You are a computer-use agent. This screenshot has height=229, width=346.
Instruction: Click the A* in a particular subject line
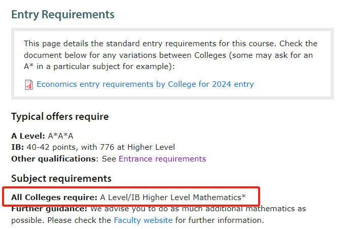(x=99, y=67)
